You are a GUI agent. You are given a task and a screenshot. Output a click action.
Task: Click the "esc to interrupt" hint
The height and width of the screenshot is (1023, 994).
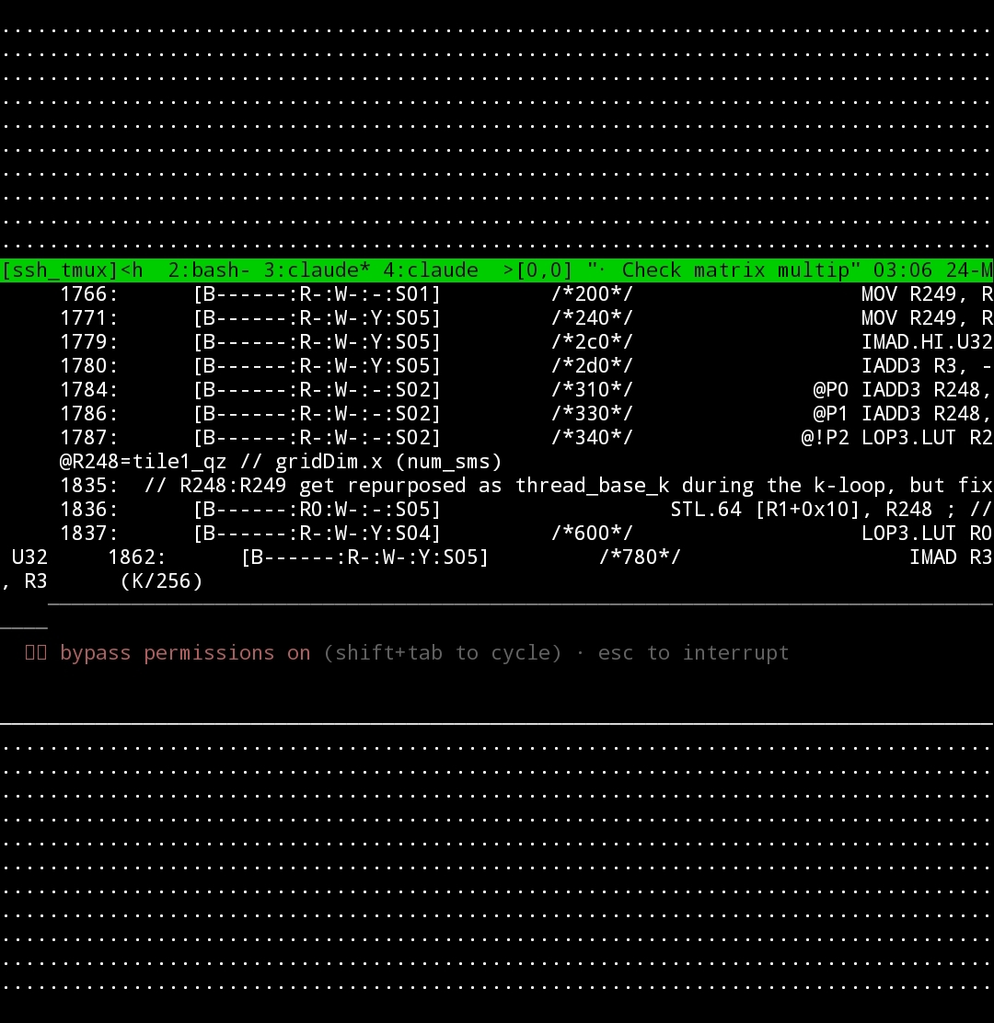693,653
